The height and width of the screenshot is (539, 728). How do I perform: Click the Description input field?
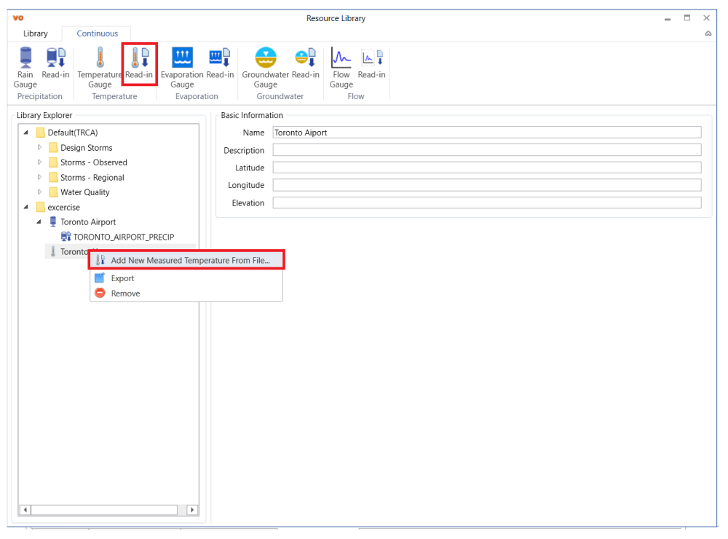click(x=486, y=150)
